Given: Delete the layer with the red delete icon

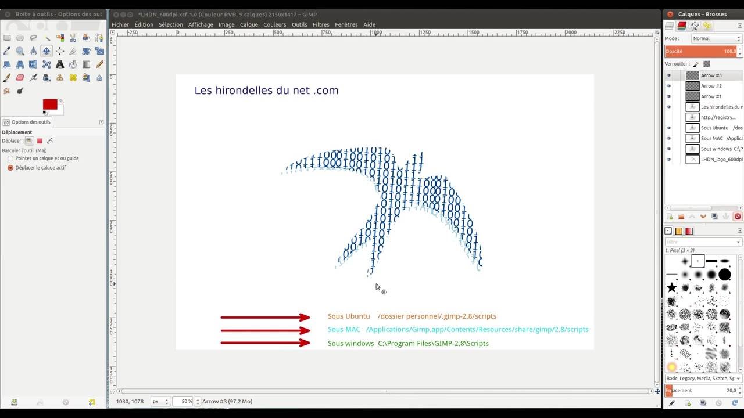Looking at the screenshot, I should click(737, 217).
